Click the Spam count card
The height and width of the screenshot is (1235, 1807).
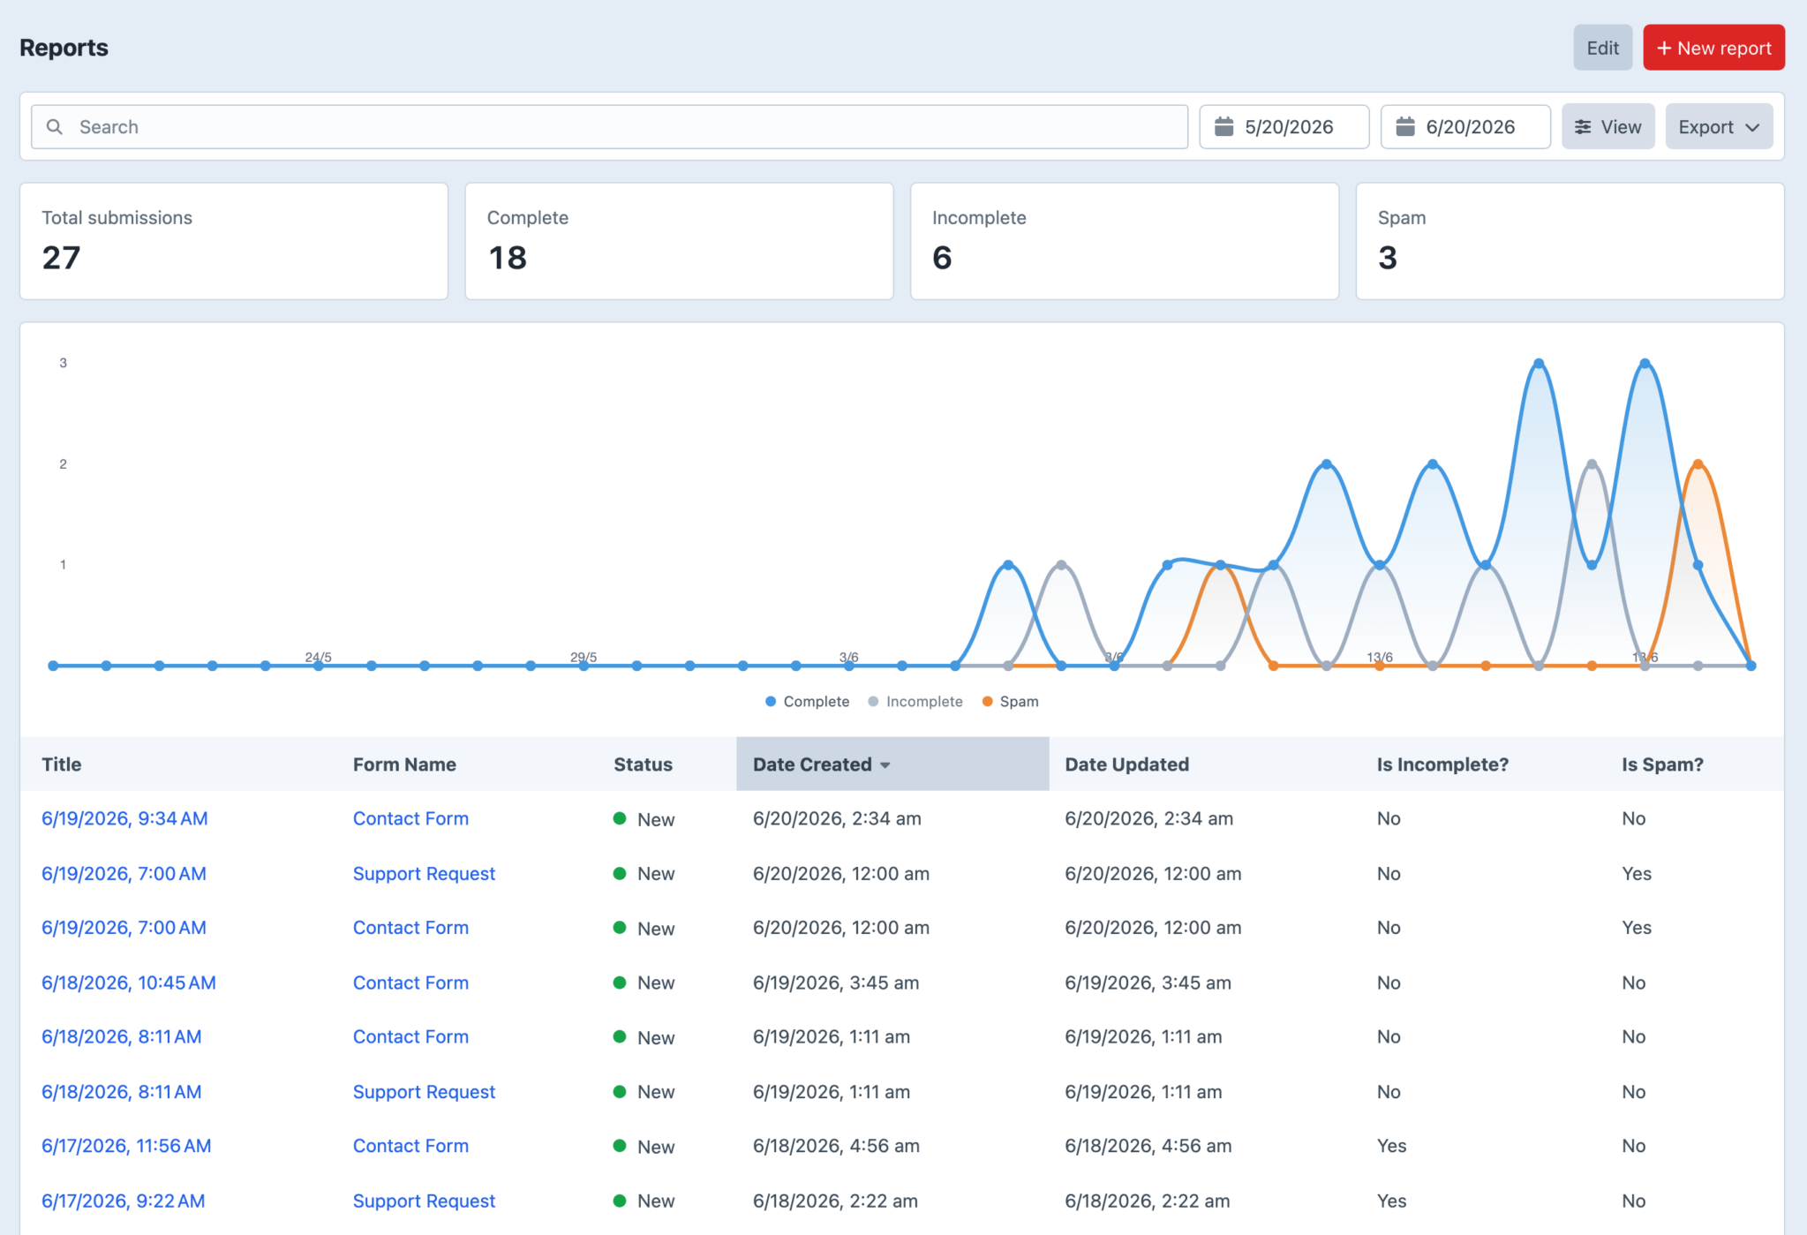pos(1570,241)
